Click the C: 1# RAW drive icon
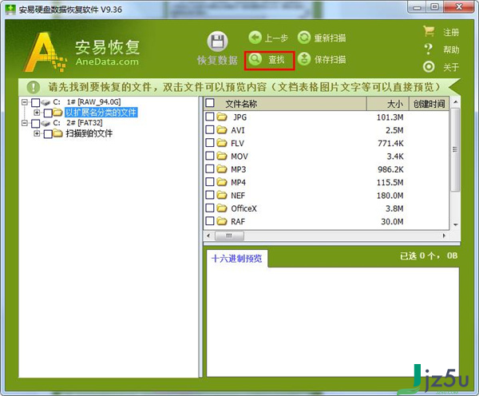The height and width of the screenshot is (396, 479). [x=46, y=102]
